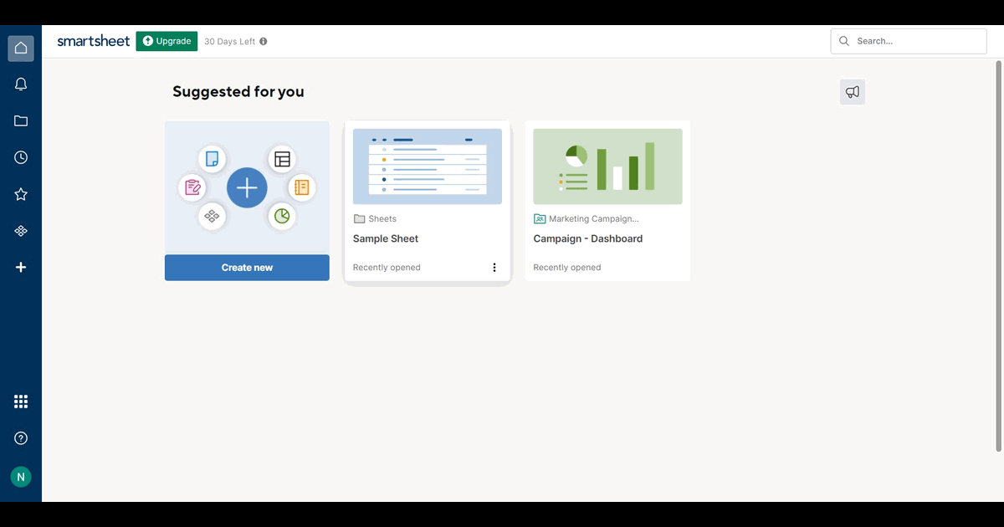The width and height of the screenshot is (1004, 527).
Task: Open Browse folder icon in sidebar
Action: pos(21,121)
